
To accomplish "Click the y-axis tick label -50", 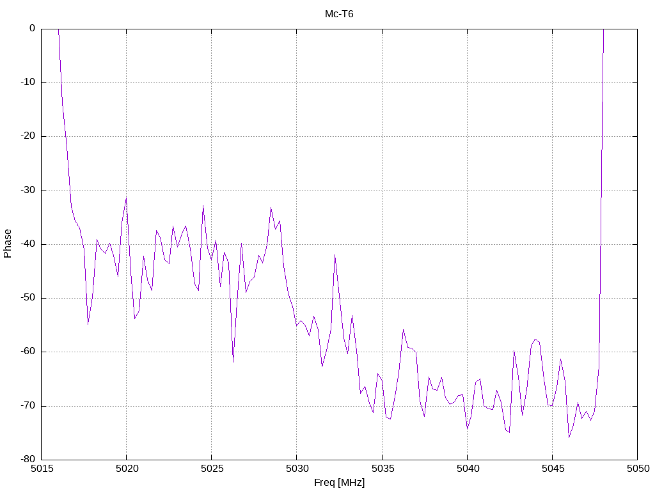I will pos(28,298).
